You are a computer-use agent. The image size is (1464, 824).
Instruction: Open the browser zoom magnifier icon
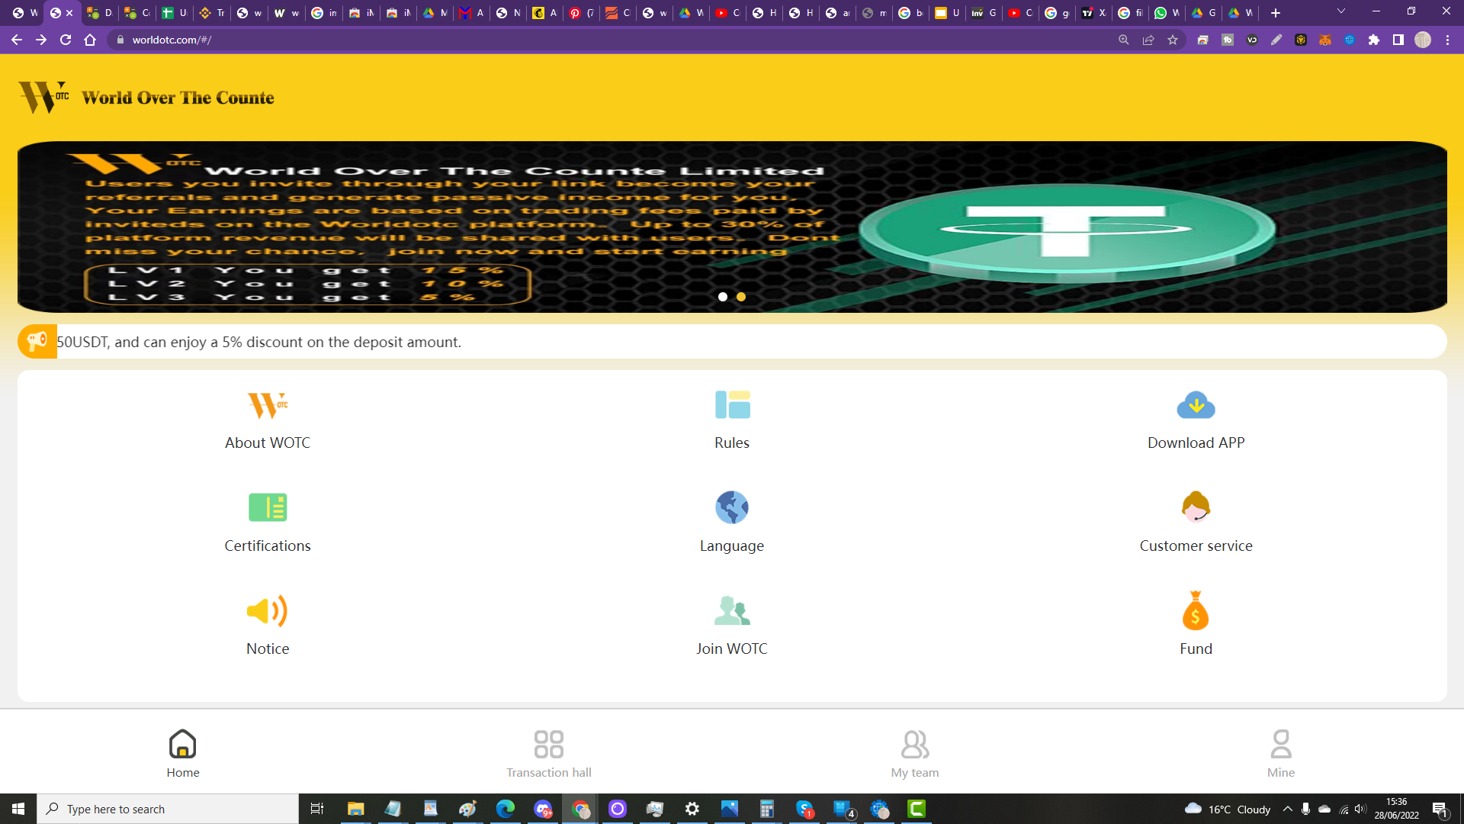click(x=1124, y=40)
